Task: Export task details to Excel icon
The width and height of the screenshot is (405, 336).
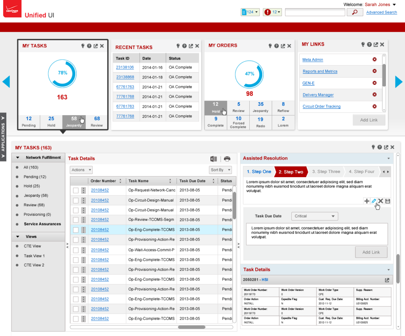Action: pyautogui.click(x=214, y=159)
